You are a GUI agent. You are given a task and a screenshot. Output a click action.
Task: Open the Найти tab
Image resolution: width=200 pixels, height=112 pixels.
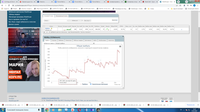coord(95,40)
